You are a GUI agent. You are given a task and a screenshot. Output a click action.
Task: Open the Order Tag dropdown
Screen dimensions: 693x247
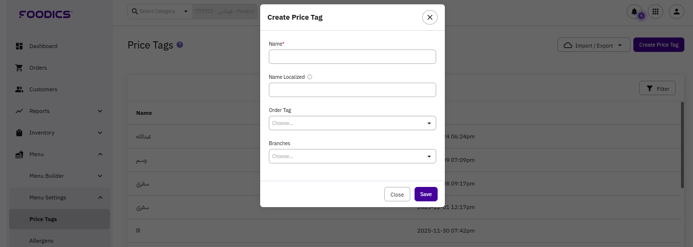[x=352, y=123]
